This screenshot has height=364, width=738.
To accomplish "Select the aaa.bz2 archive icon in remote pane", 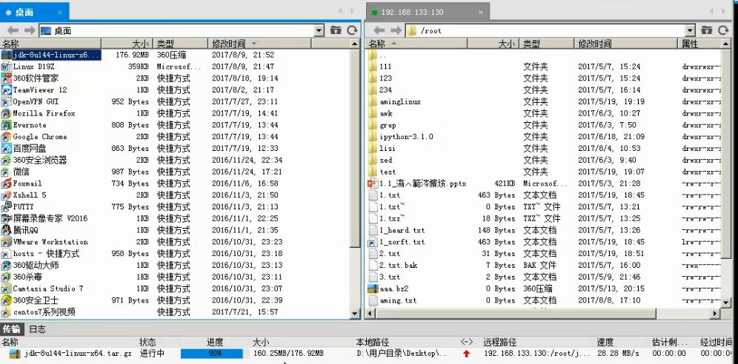I will (373, 289).
